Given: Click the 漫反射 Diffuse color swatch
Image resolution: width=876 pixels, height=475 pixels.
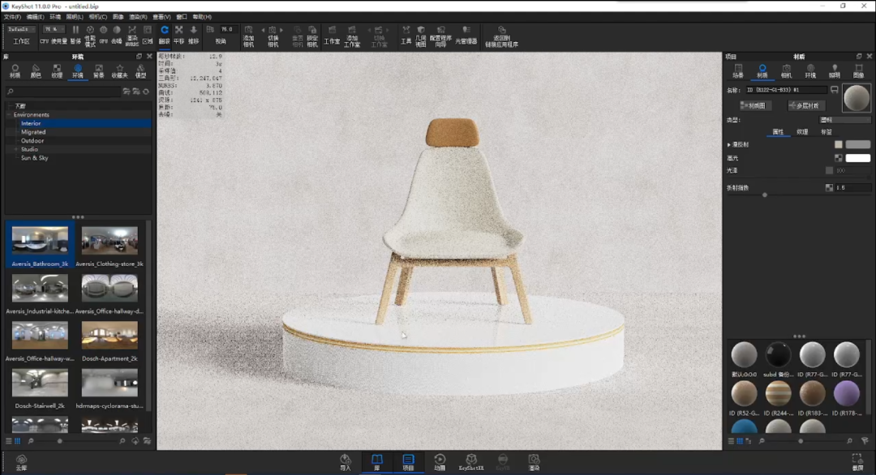Looking at the screenshot, I should (x=858, y=144).
